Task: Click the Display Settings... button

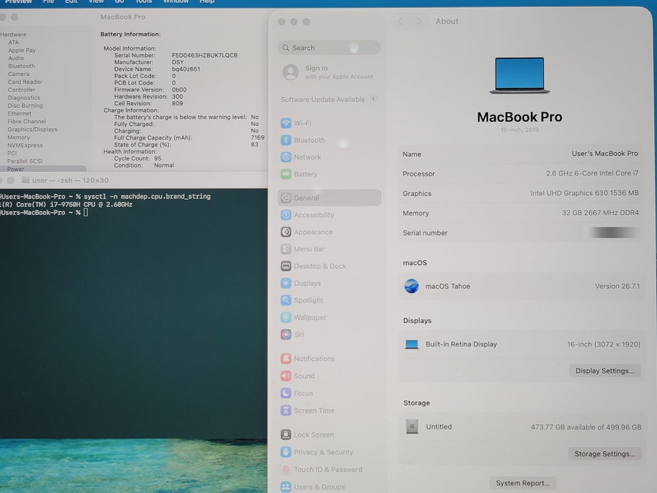Action: click(605, 370)
